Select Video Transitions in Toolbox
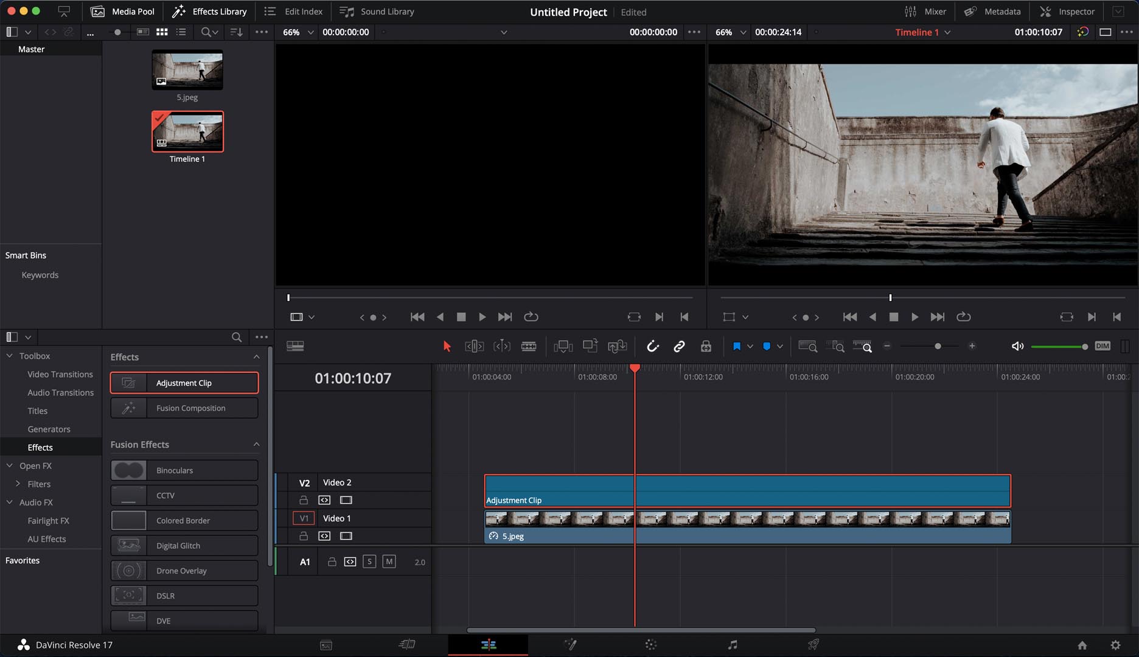The height and width of the screenshot is (657, 1139). pos(60,374)
